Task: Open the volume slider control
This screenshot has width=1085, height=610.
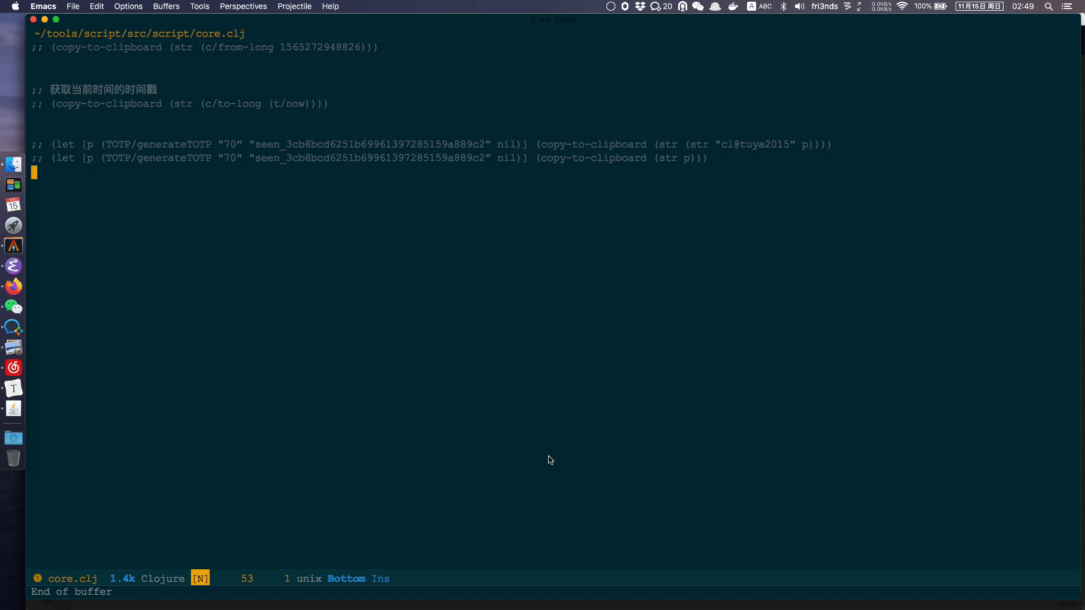Action: [799, 6]
